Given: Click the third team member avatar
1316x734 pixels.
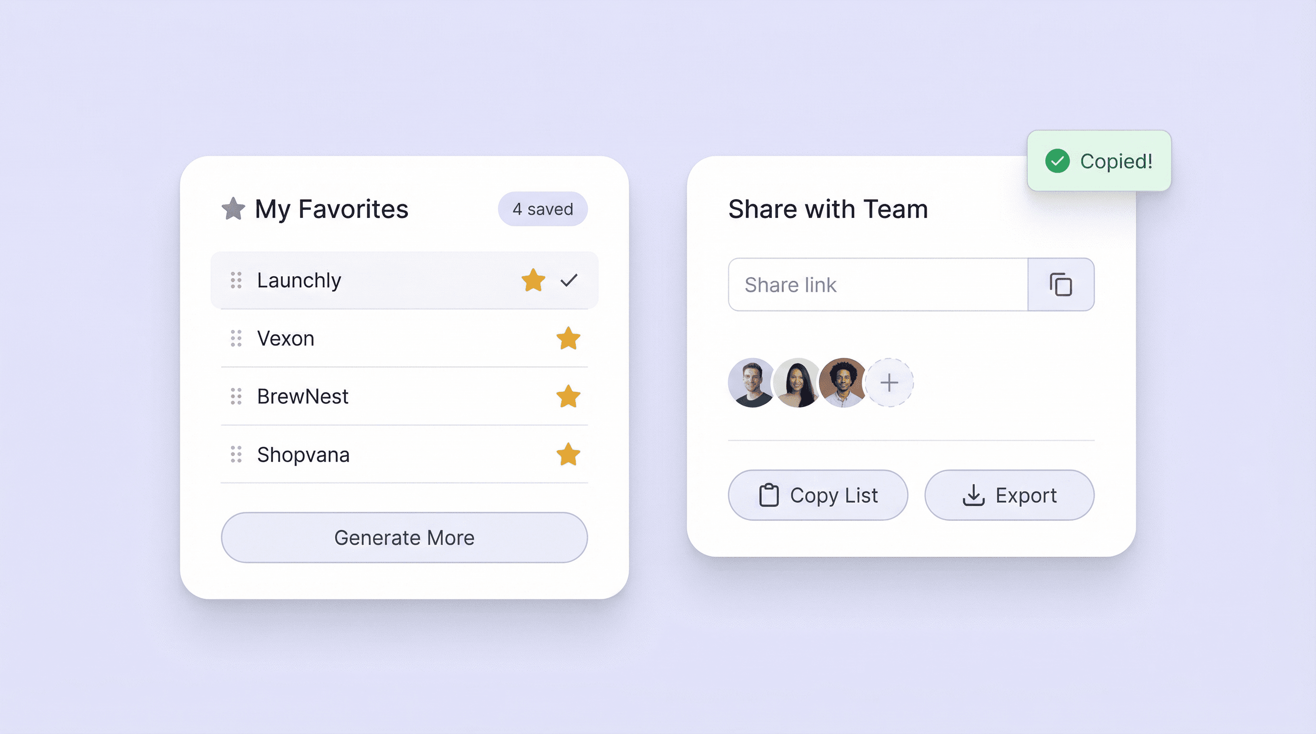Looking at the screenshot, I should (x=843, y=383).
